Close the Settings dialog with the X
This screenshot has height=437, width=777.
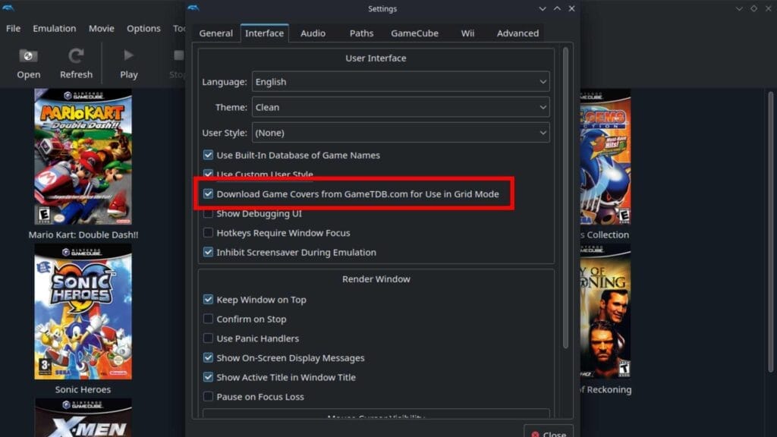[572, 8]
